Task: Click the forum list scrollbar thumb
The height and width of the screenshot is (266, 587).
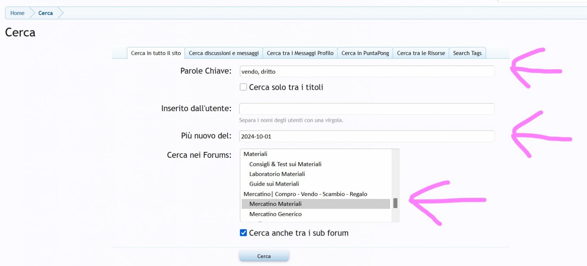Action: click(x=395, y=203)
